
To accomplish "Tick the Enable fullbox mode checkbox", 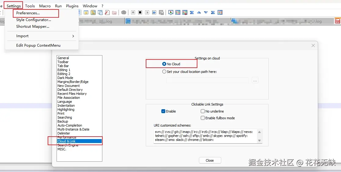I will [x=203, y=118].
